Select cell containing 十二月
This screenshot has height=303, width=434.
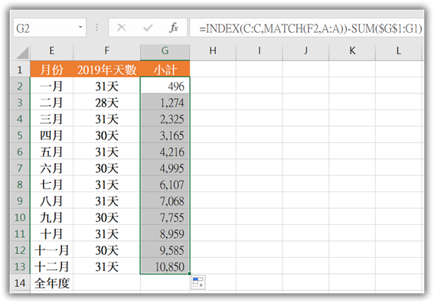coord(51,266)
